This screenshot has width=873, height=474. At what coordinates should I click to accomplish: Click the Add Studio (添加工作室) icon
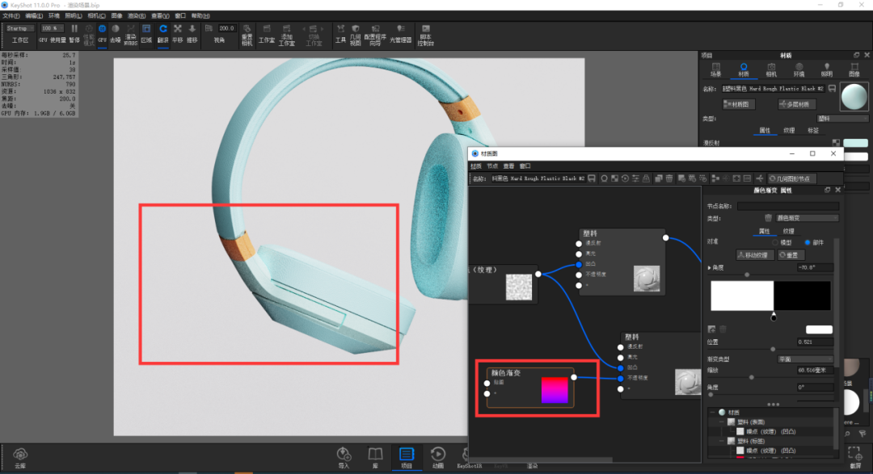point(287,29)
